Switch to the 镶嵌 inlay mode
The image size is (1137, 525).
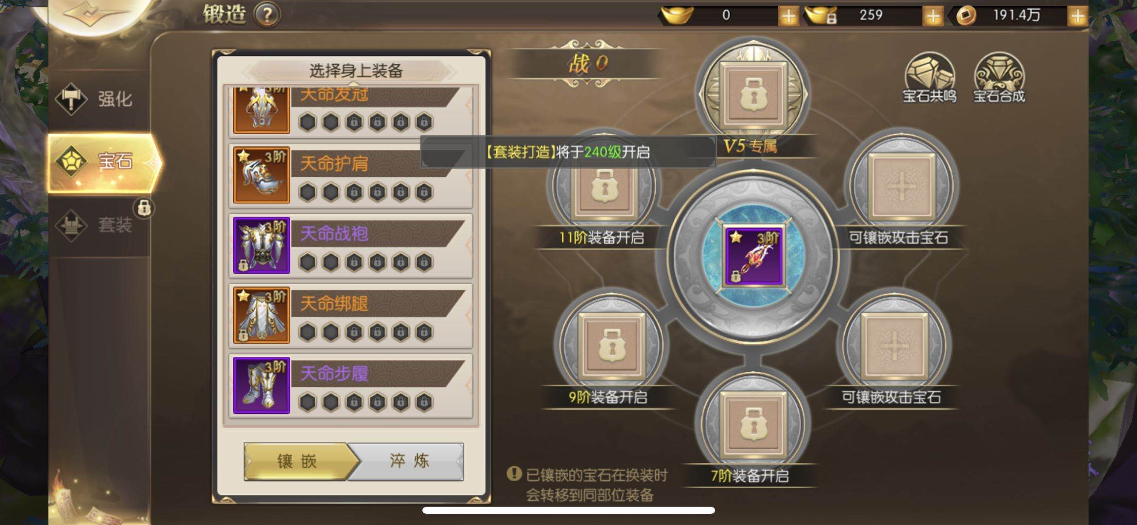click(297, 461)
